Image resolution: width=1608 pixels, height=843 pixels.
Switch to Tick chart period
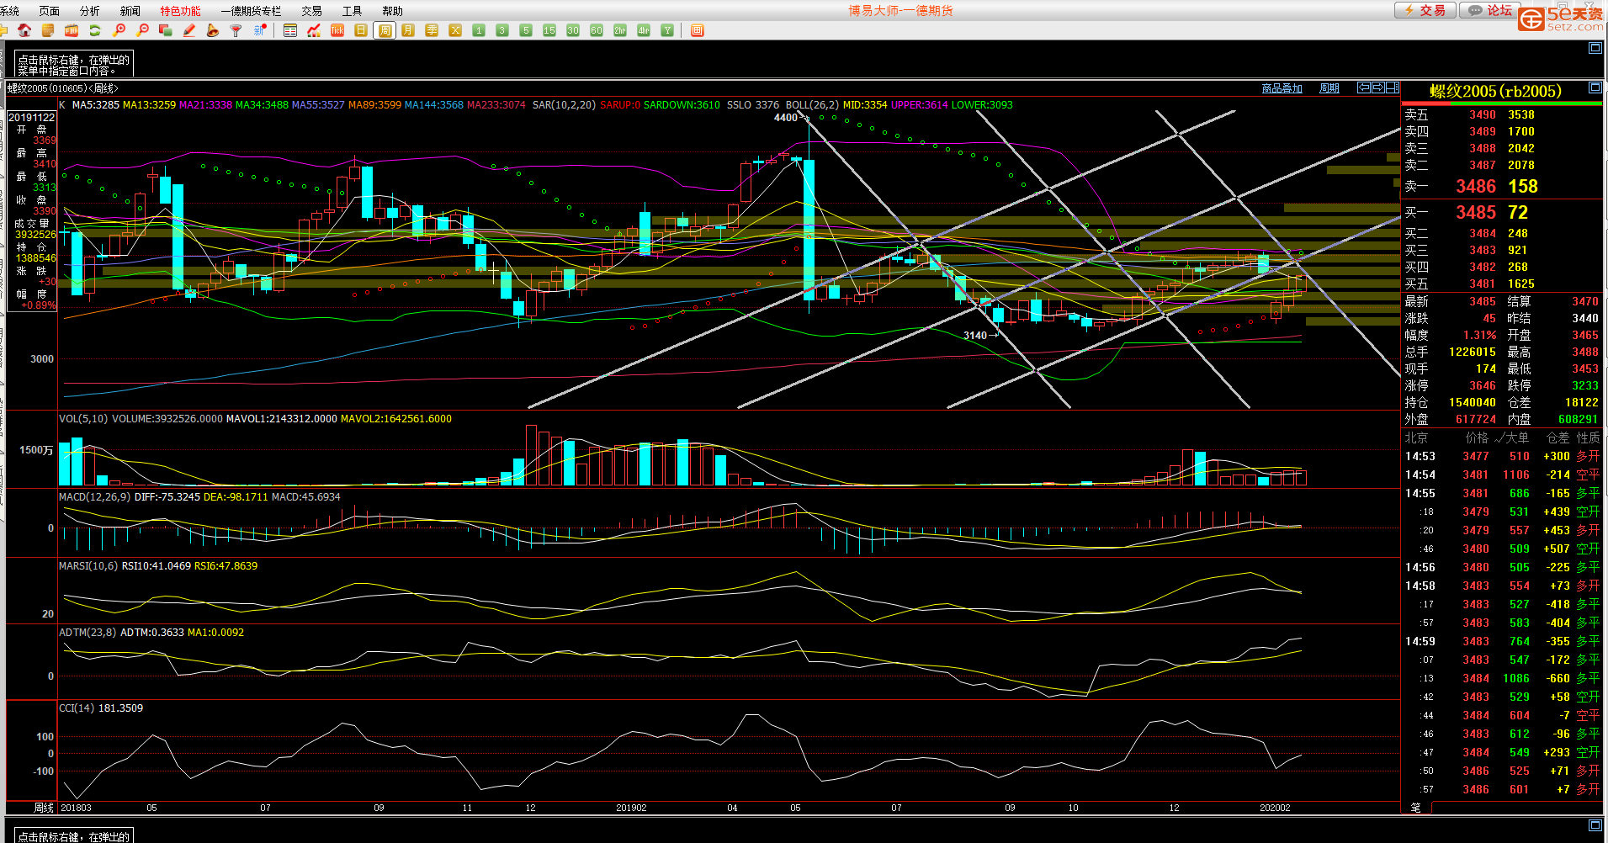(x=337, y=30)
